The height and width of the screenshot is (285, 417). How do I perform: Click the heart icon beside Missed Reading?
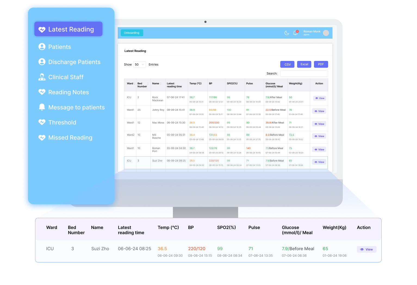click(x=42, y=138)
